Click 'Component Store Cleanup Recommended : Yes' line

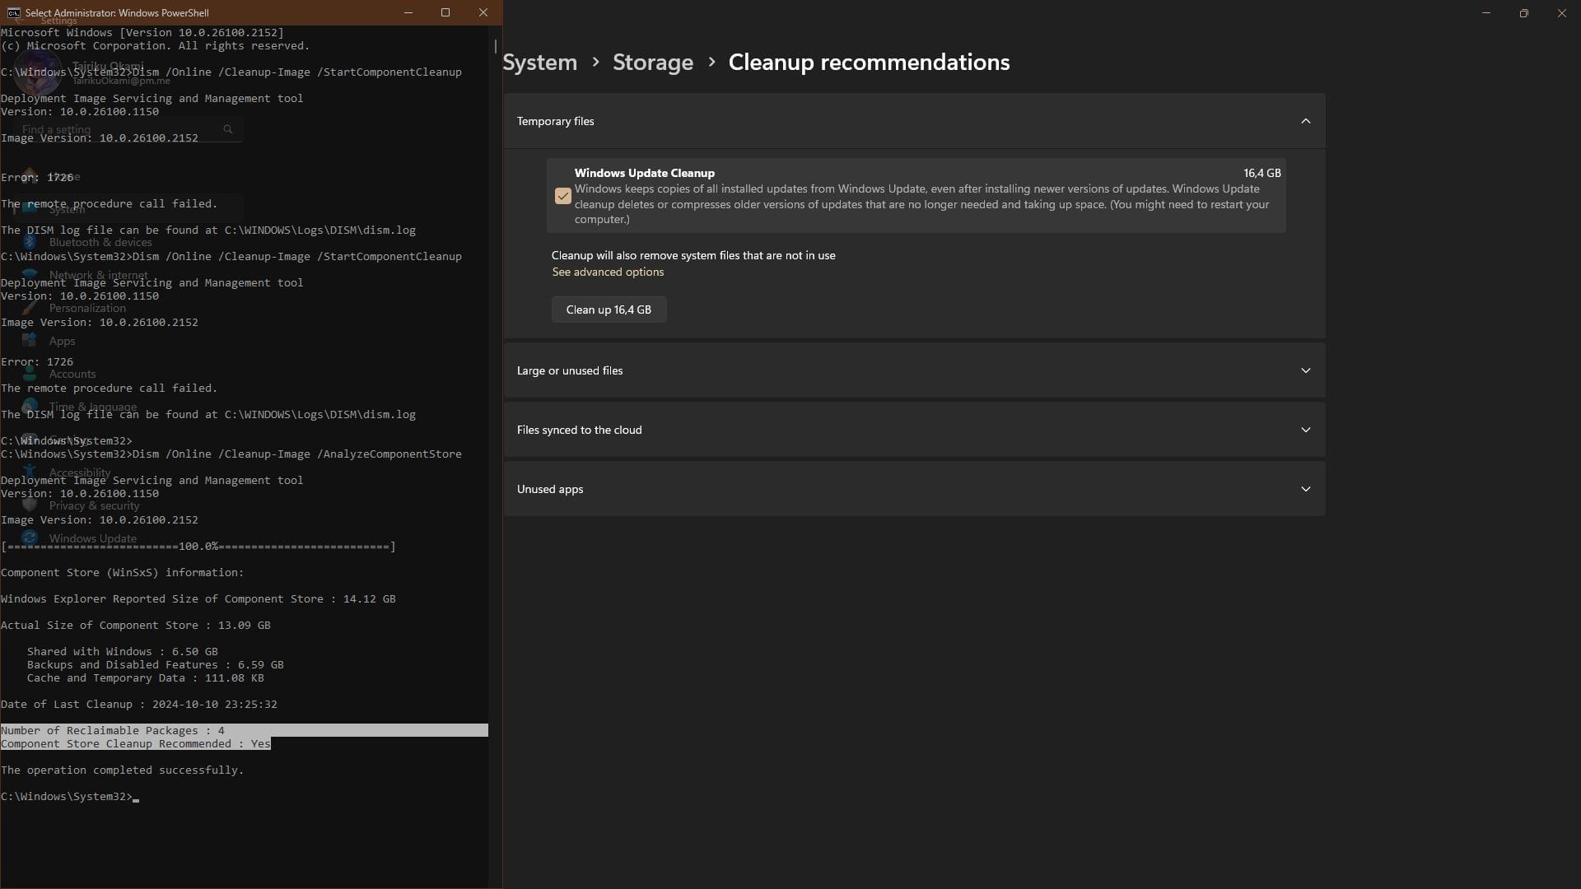136,744
